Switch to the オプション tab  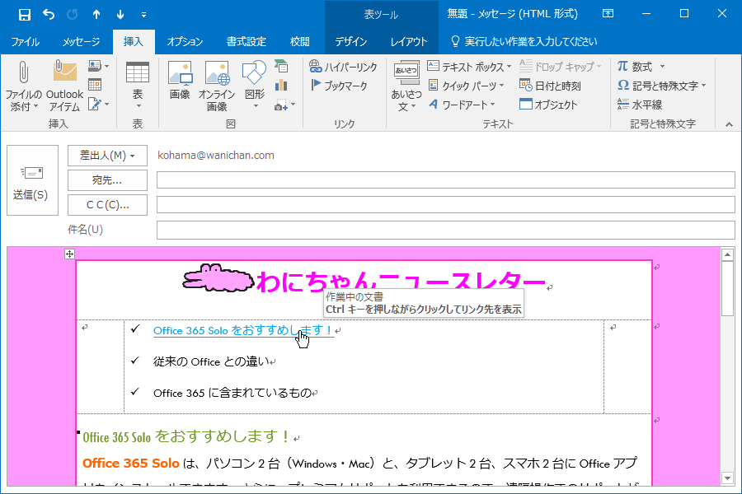185,42
